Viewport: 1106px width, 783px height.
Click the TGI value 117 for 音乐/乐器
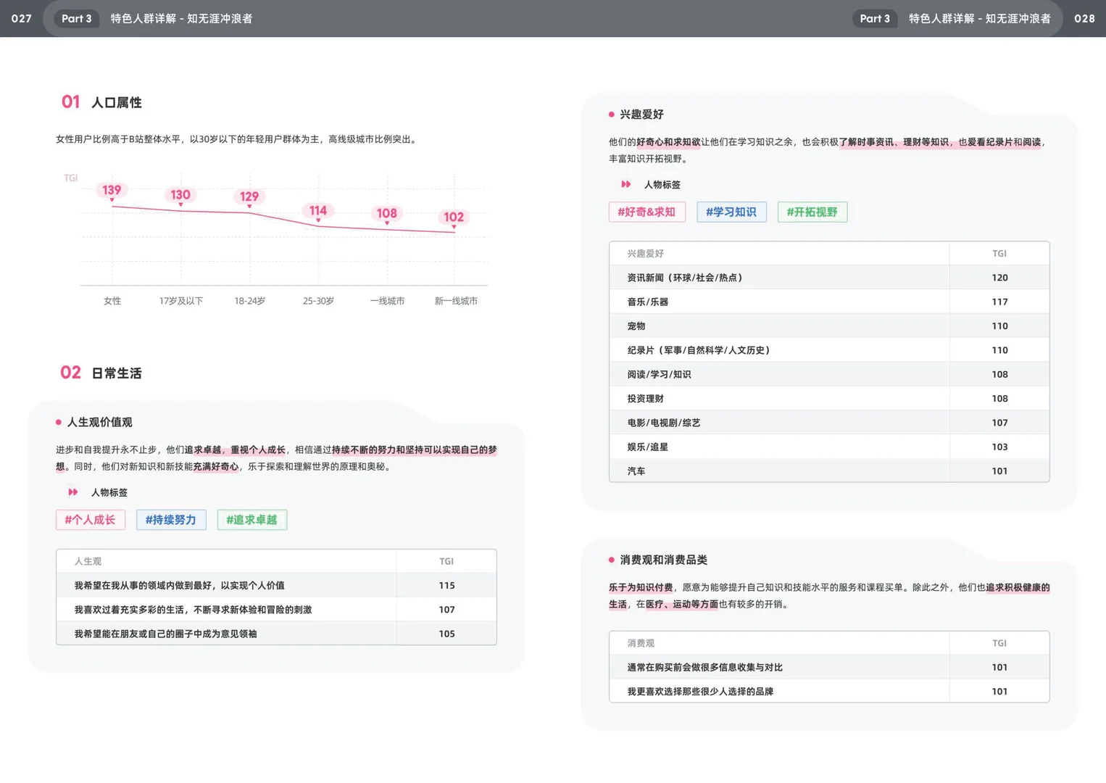[999, 302]
